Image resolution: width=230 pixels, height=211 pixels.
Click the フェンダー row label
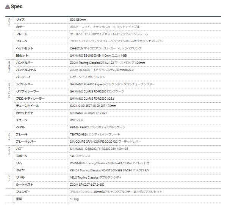23,192
